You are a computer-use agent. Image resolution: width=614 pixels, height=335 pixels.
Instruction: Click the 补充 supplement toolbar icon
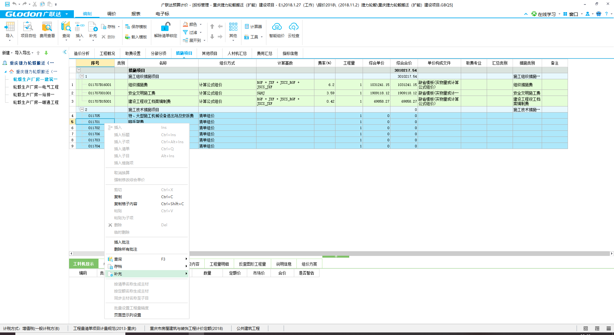(93, 30)
